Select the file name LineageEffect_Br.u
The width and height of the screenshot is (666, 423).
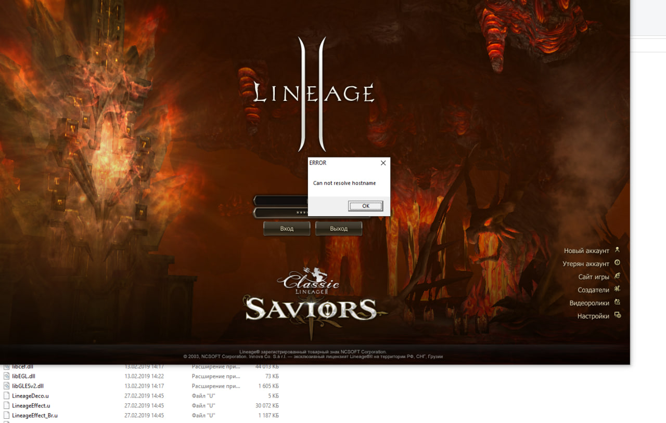[35, 415]
